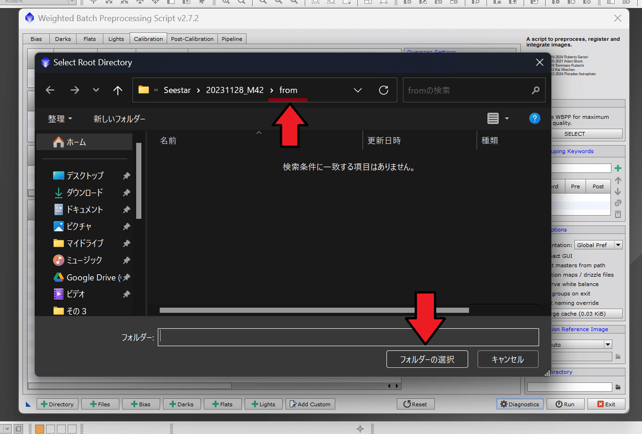Open the Global Pref dropdown
The height and width of the screenshot is (434, 642).
[598, 245]
